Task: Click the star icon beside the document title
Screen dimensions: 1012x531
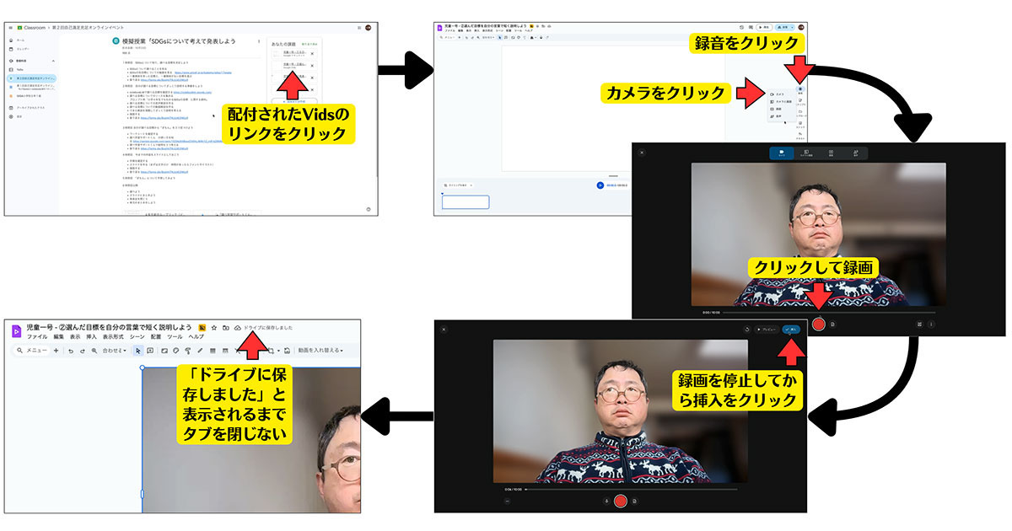Action: pyautogui.click(x=214, y=327)
